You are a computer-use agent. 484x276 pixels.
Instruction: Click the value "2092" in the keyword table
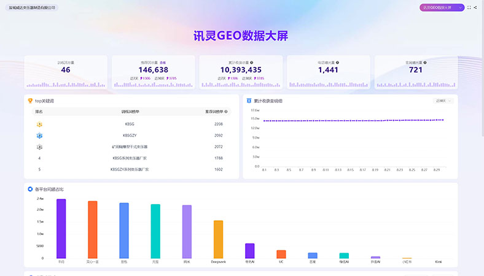pyautogui.click(x=219, y=136)
